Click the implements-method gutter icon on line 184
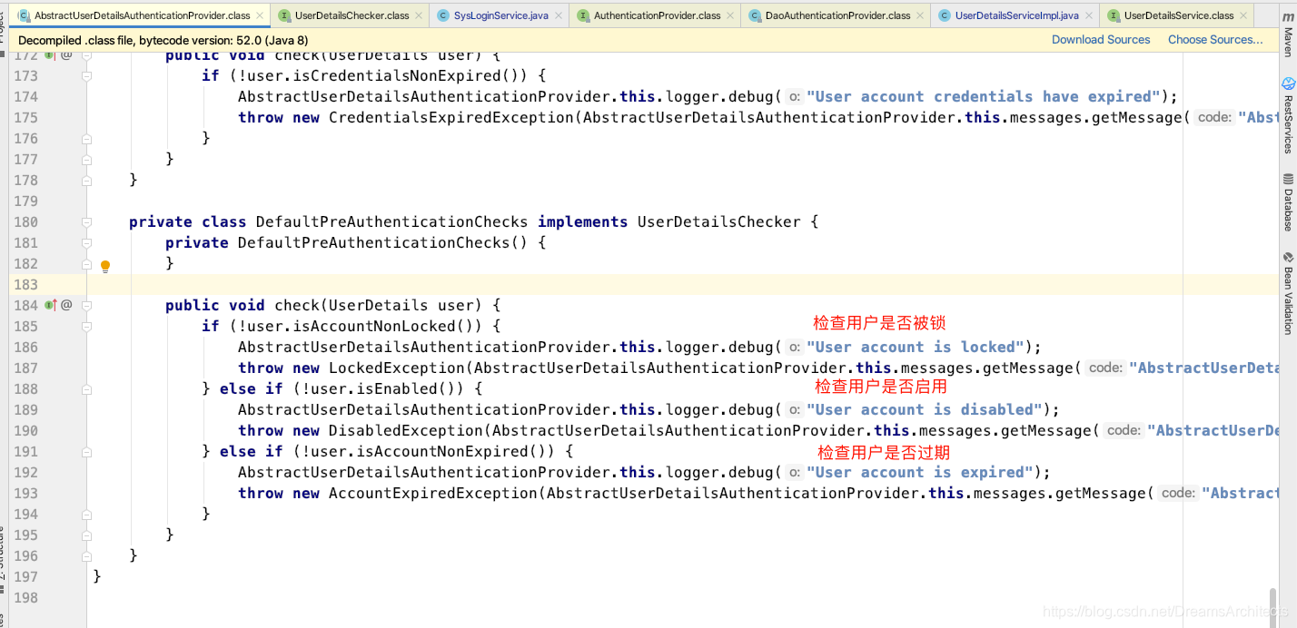 pyautogui.click(x=51, y=305)
